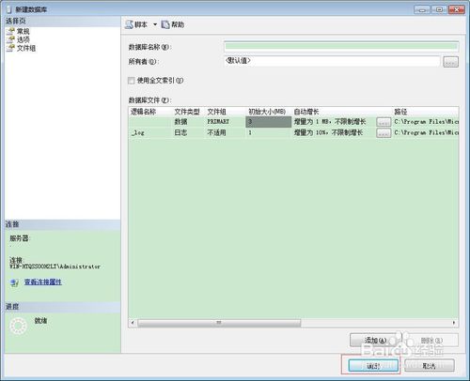Click the 确定 OK button

pyautogui.click(x=373, y=365)
